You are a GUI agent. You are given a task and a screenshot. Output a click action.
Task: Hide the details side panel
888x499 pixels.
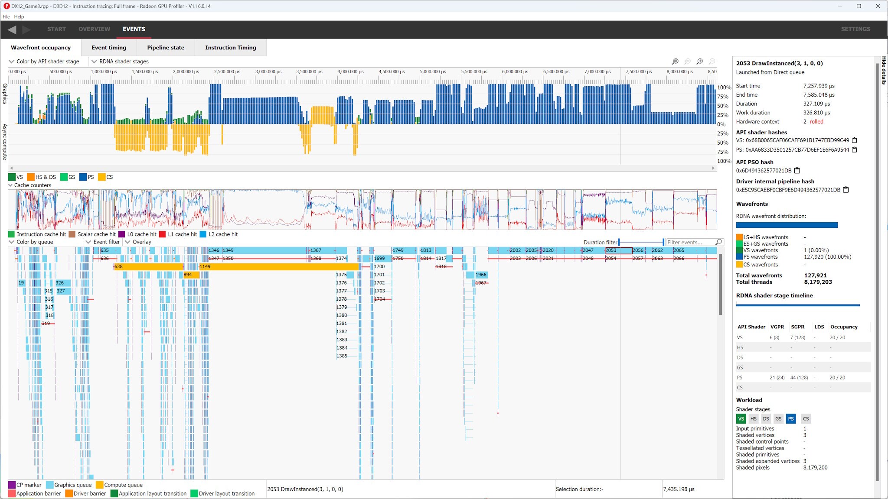click(x=884, y=71)
